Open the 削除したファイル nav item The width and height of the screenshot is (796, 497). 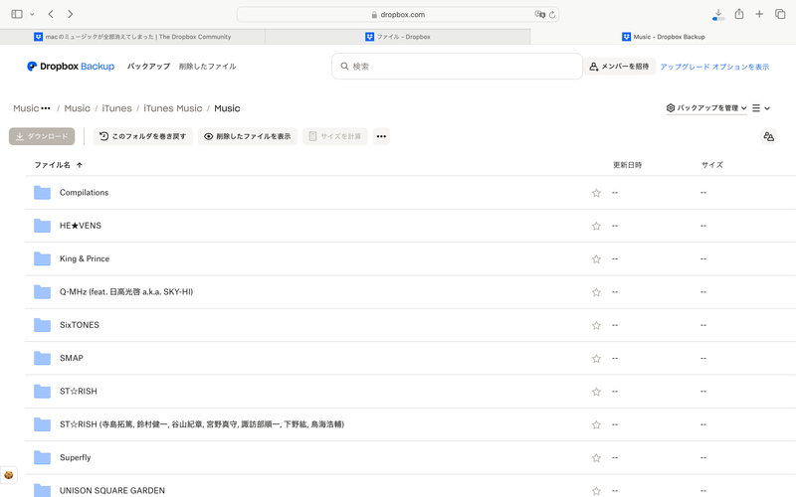[207, 67]
